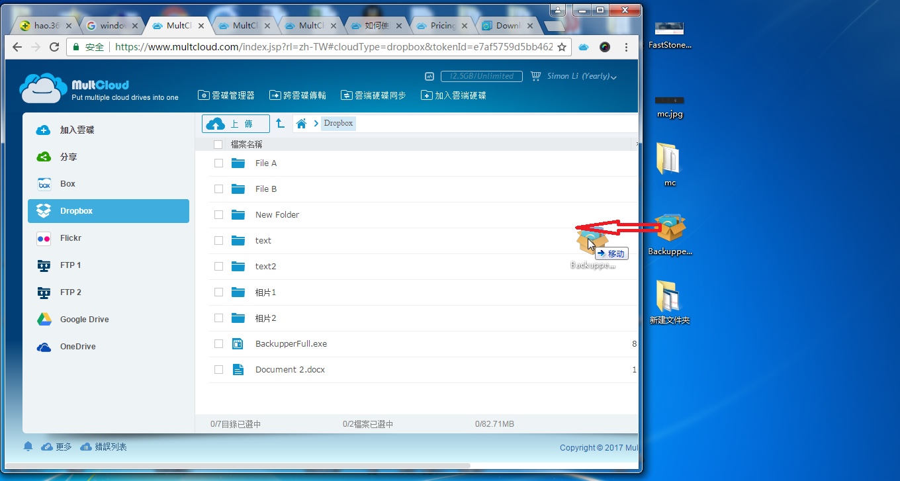Click the text2 folder name

pyautogui.click(x=266, y=267)
